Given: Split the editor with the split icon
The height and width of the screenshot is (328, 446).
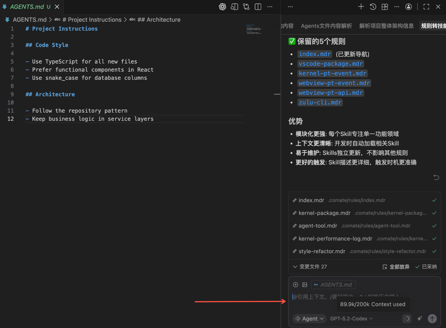Looking at the screenshot, I should click(258, 7).
